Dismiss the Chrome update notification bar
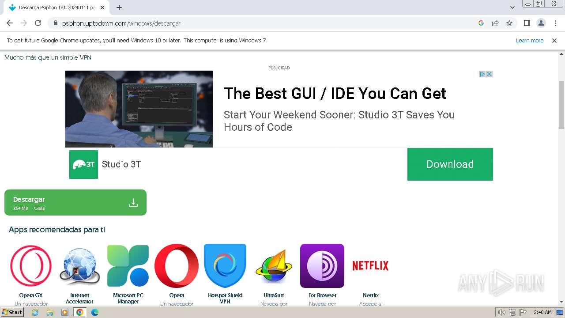The height and width of the screenshot is (318, 565). [x=554, y=40]
